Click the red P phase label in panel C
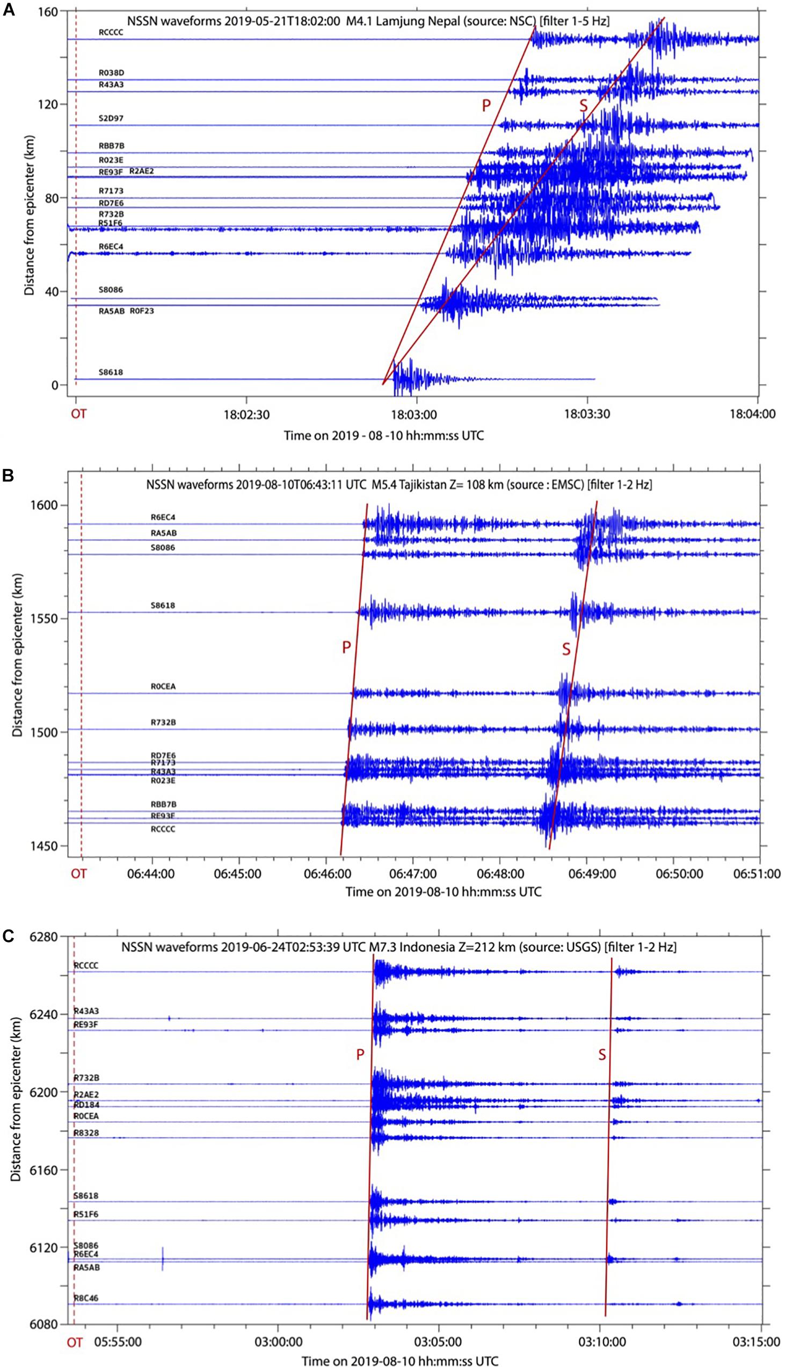Viewport: 785px width, 1370px height. [x=361, y=1055]
